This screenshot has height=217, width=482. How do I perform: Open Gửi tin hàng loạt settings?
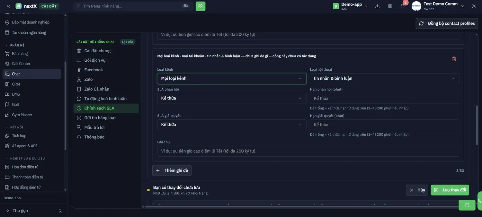click(x=106, y=118)
